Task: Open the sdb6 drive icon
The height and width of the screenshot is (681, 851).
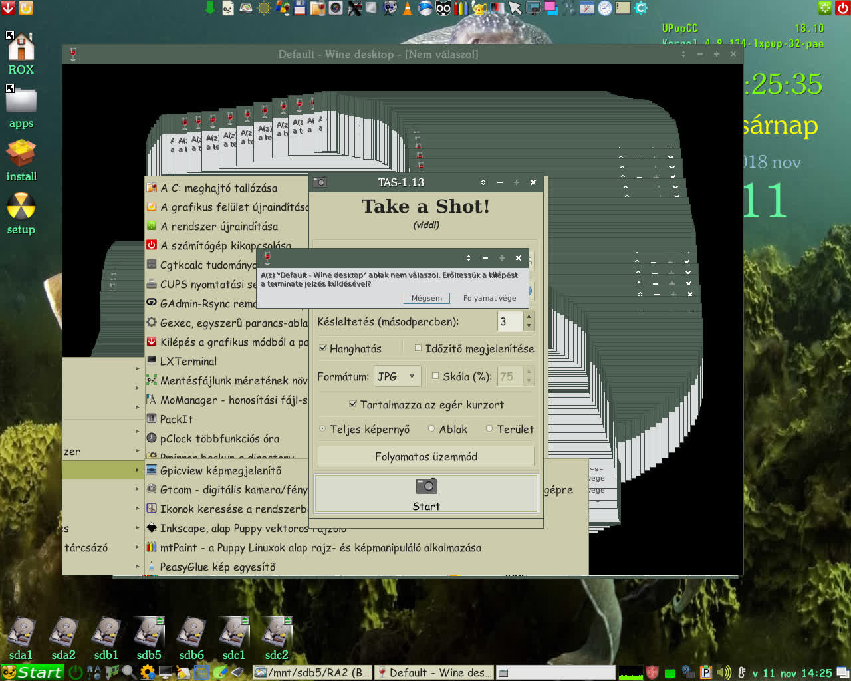Action: point(191,632)
